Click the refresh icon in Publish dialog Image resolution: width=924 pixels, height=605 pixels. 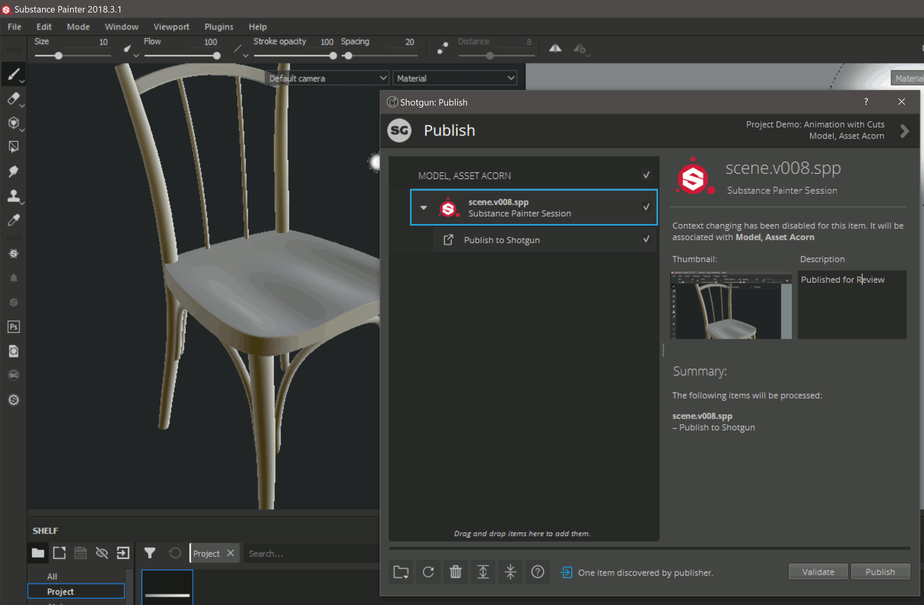[x=428, y=572]
